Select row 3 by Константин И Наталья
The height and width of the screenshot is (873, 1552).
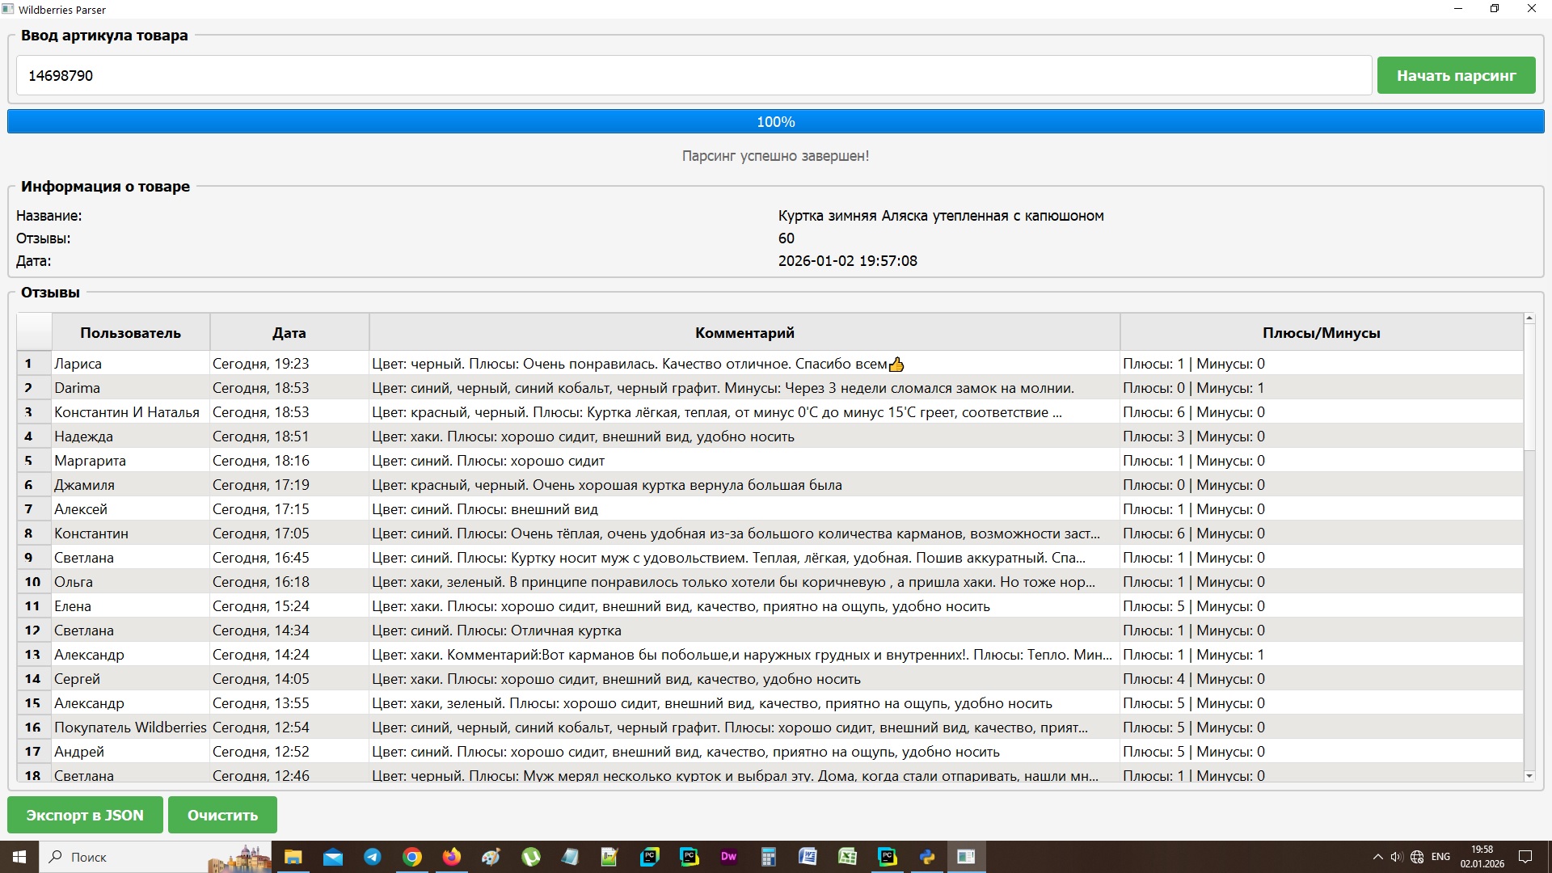[127, 412]
